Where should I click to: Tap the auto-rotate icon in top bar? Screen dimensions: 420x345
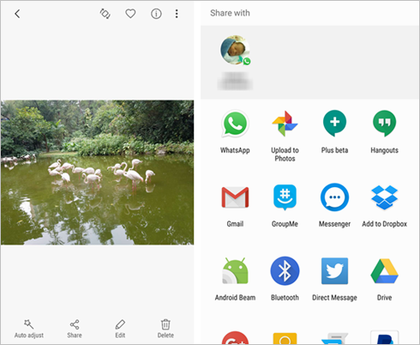[105, 14]
